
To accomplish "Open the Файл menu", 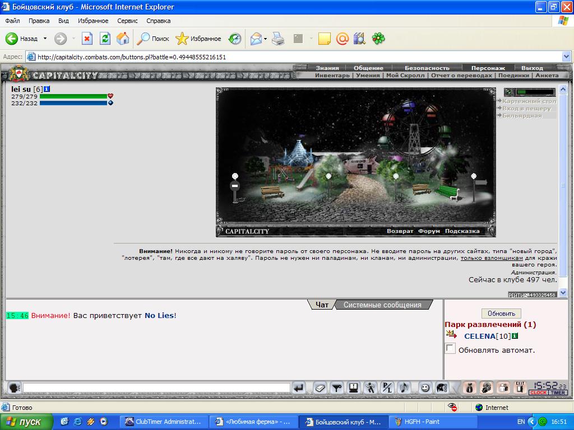I will click(x=12, y=21).
